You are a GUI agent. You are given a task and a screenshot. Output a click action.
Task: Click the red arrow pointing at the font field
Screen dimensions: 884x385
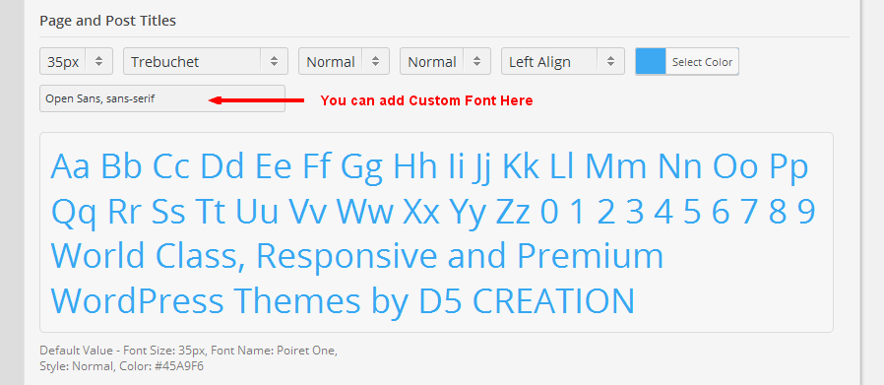pos(257,100)
